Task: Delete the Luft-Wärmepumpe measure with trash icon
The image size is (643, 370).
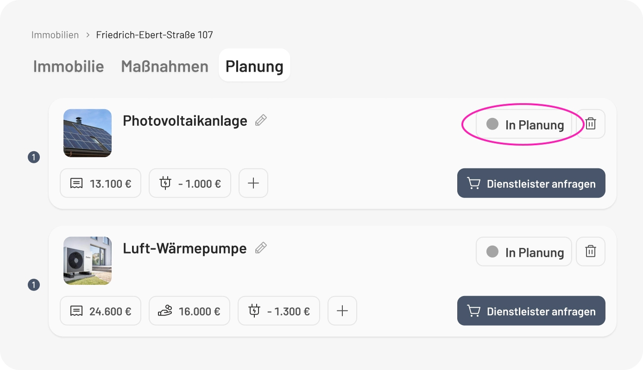Action: click(590, 252)
